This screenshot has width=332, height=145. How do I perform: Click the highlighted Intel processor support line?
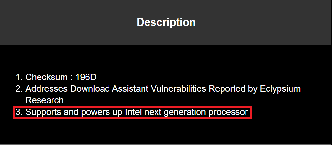[x=133, y=113]
